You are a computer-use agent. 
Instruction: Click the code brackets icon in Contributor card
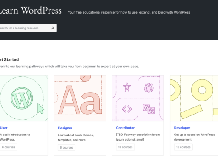tap(127, 109)
